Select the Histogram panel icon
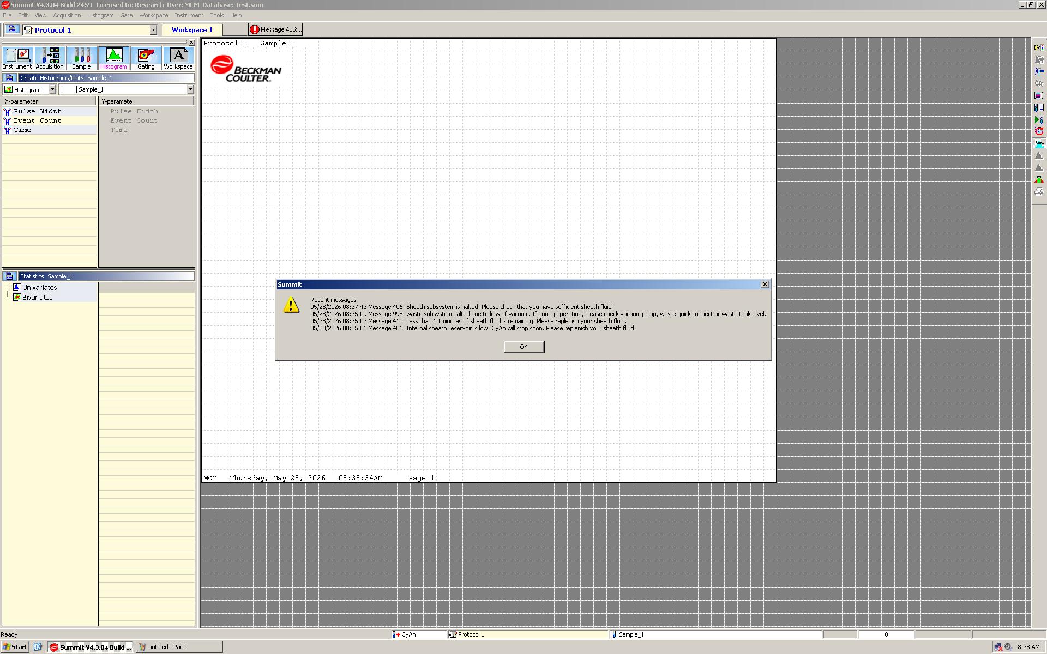1047x654 pixels. click(x=114, y=58)
